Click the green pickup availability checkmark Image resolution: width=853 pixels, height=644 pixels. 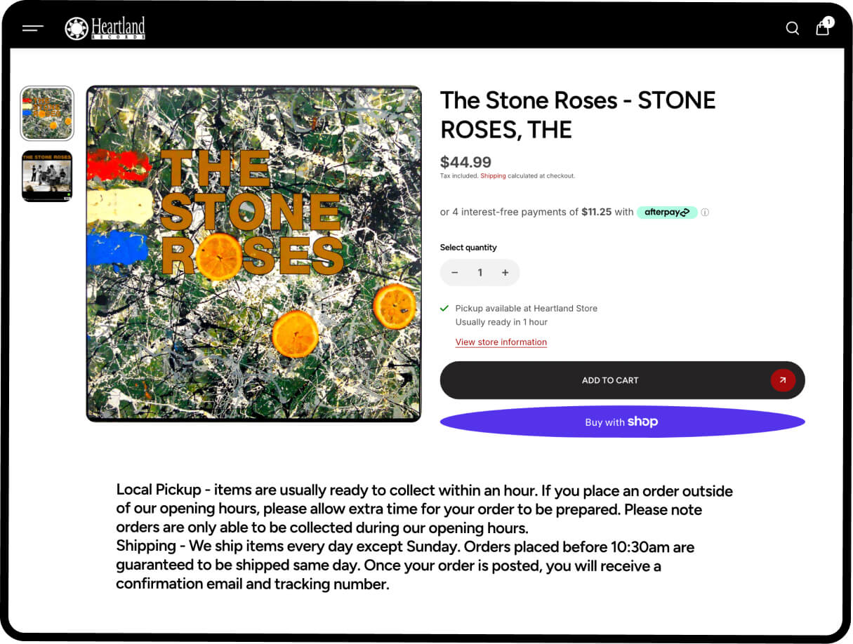tap(444, 308)
